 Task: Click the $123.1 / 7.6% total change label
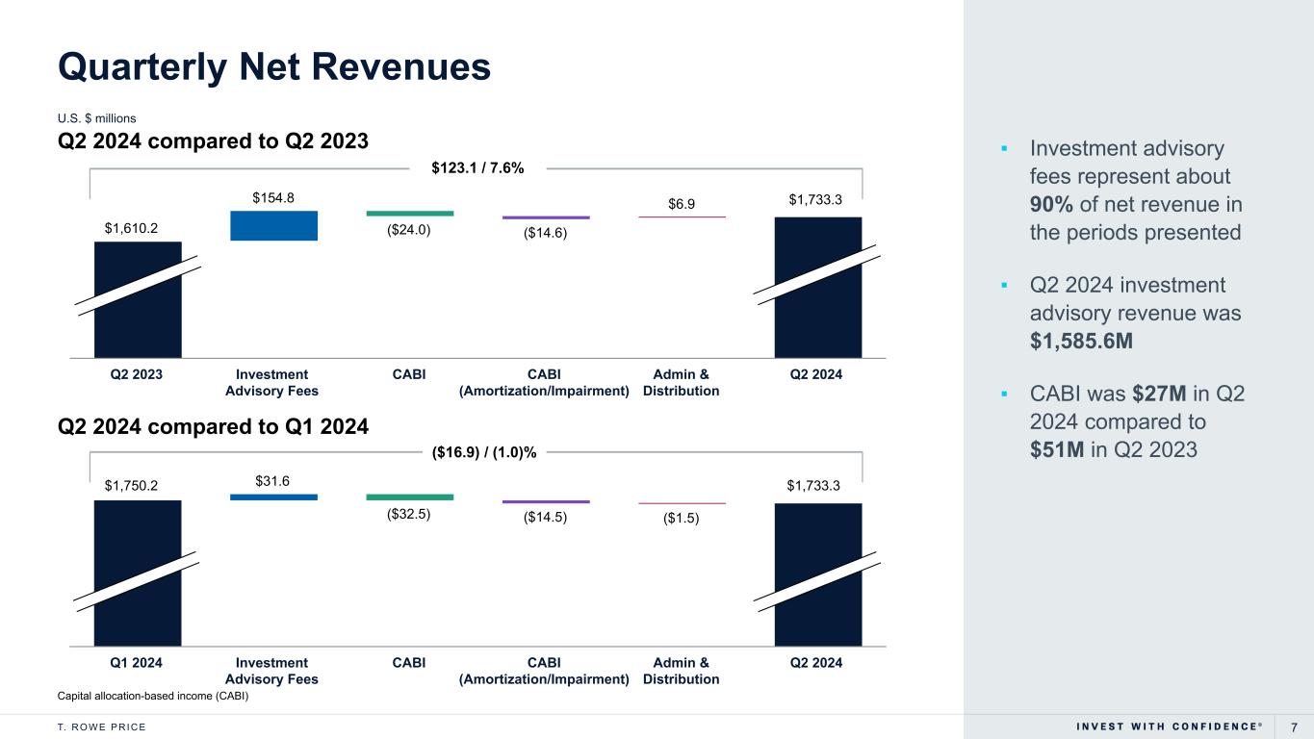477,168
